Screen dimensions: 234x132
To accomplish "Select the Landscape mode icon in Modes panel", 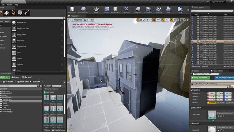I will pyautogui.click(x=7, y=13).
